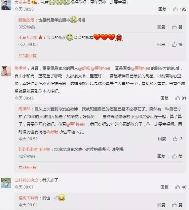Like 鳝鱼欧尼's reply posted 32分钟前

click(177, 27)
